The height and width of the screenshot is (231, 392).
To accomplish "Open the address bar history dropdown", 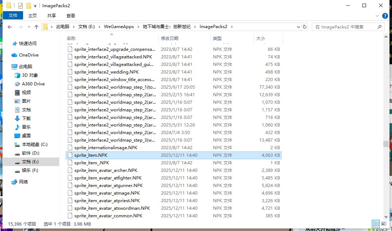I will click(x=298, y=27).
